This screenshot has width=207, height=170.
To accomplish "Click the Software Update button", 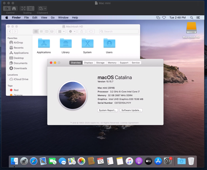I will point(131,110).
